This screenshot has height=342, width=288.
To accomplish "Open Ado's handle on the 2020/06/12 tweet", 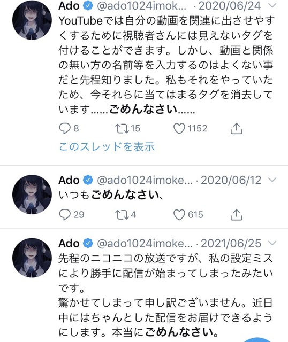I will [145, 180].
